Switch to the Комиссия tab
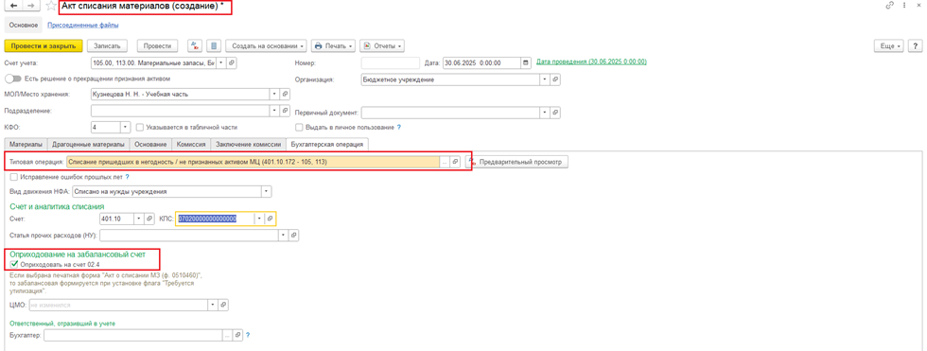 tap(191, 144)
